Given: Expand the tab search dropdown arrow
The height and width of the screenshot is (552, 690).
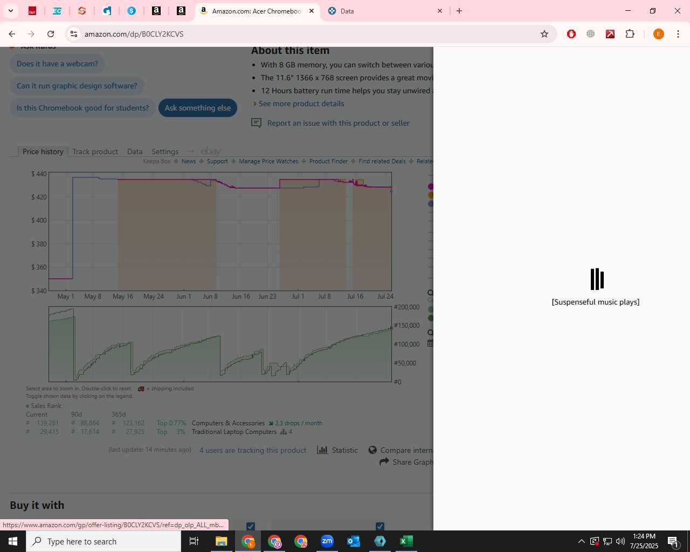Looking at the screenshot, I should click(x=11, y=11).
